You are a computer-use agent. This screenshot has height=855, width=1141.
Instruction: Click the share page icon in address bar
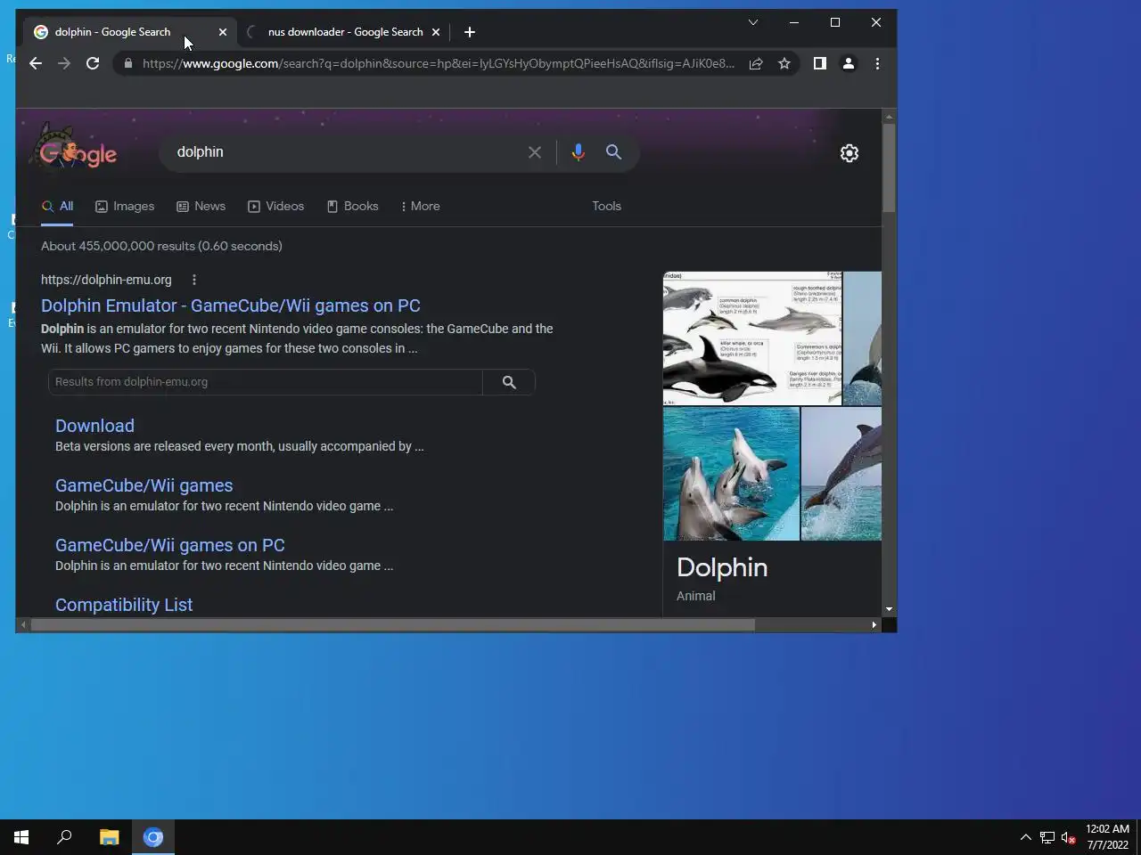[756, 63]
